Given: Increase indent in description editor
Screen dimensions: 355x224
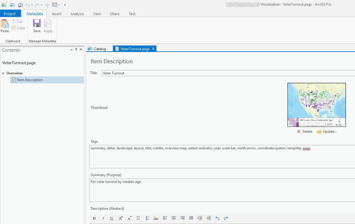Looking at the screenshot, I should (x=200, y=218).
